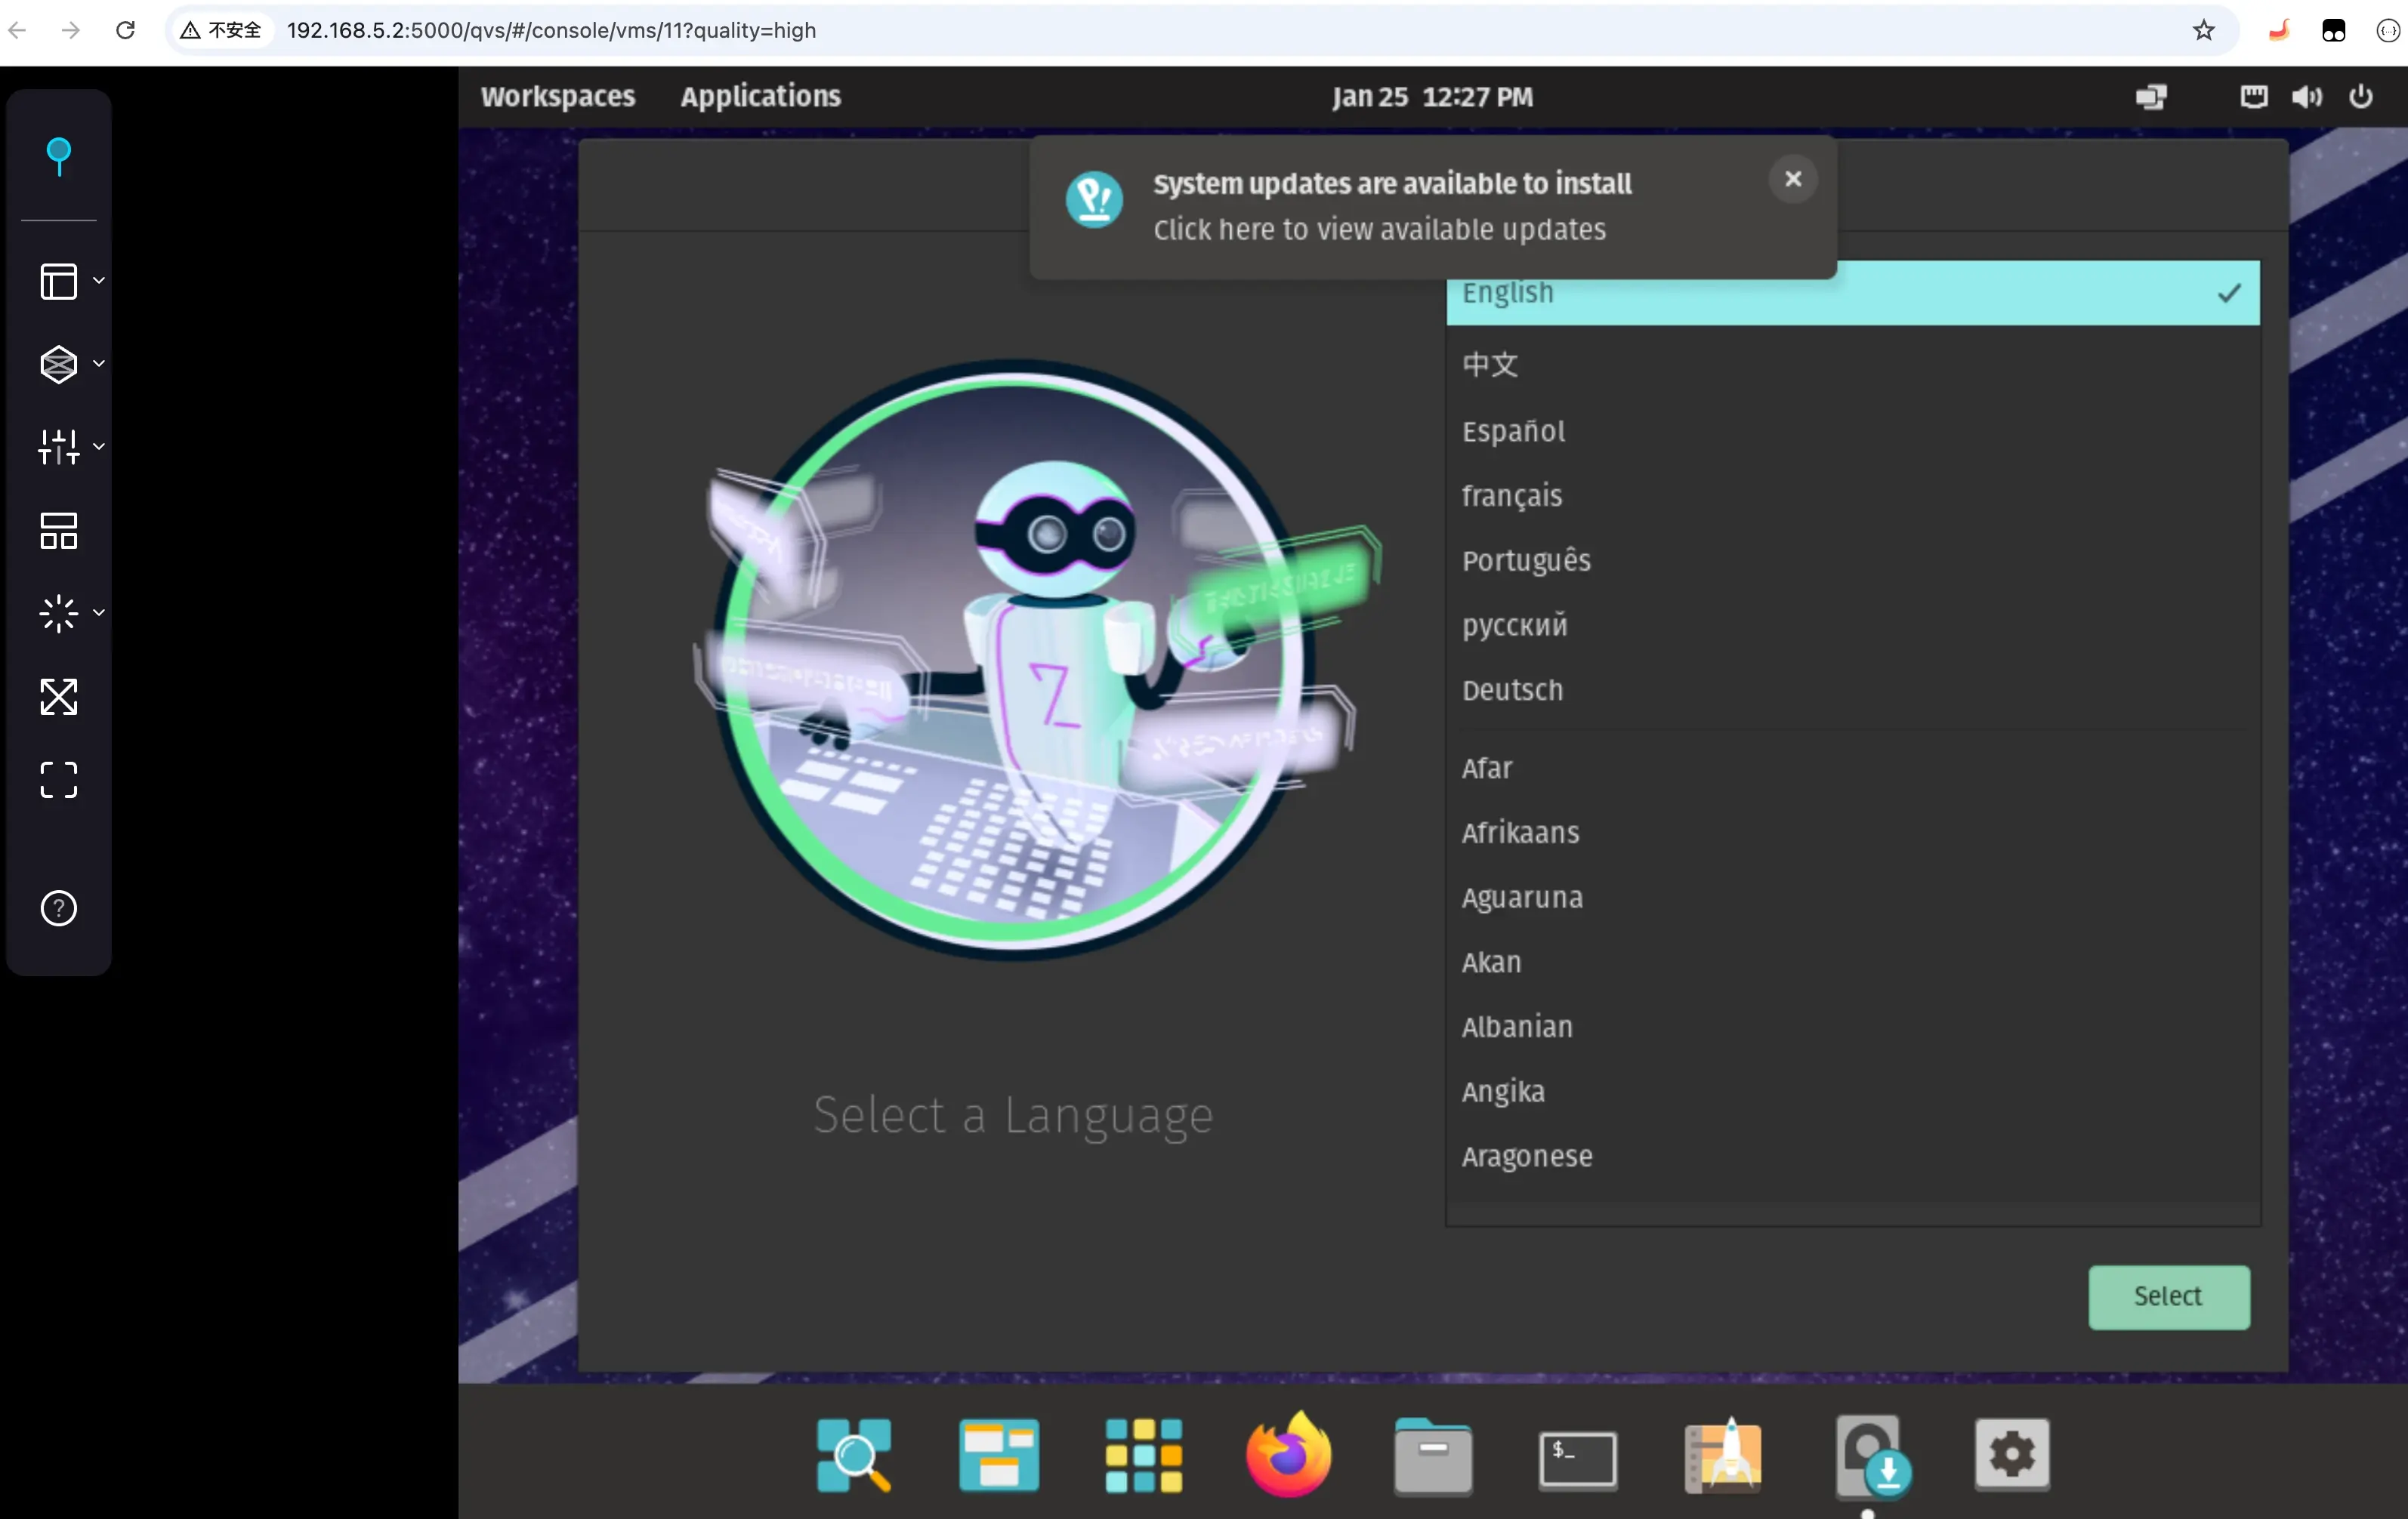The width and height of the screenshot is (2408, 1519).
Task: Select Afar in the language list
Action: (1852, 768)
